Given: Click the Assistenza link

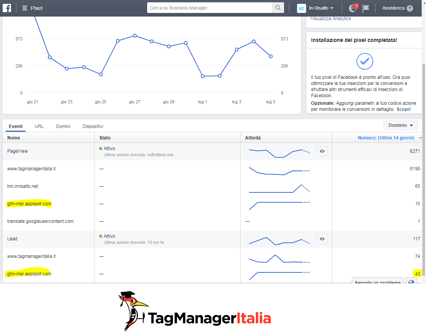Looking at the screenshot, I should click(393, 8).
